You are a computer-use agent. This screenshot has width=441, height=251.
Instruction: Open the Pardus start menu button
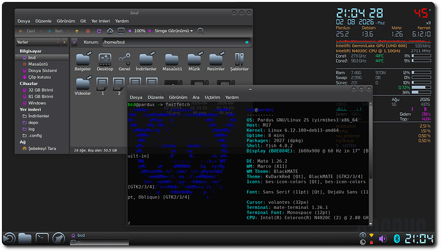pos(9,239)
